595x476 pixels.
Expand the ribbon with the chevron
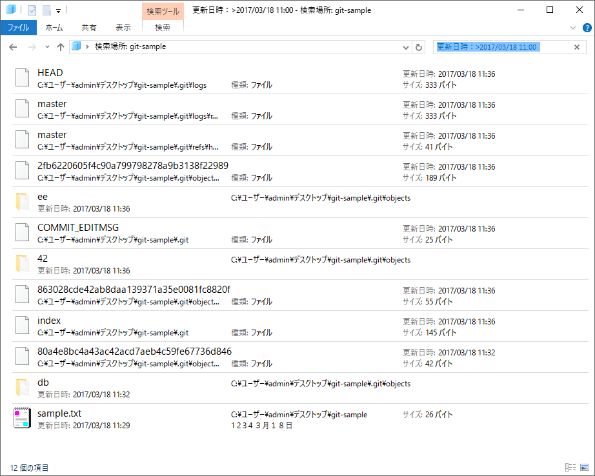coord(573,28)
